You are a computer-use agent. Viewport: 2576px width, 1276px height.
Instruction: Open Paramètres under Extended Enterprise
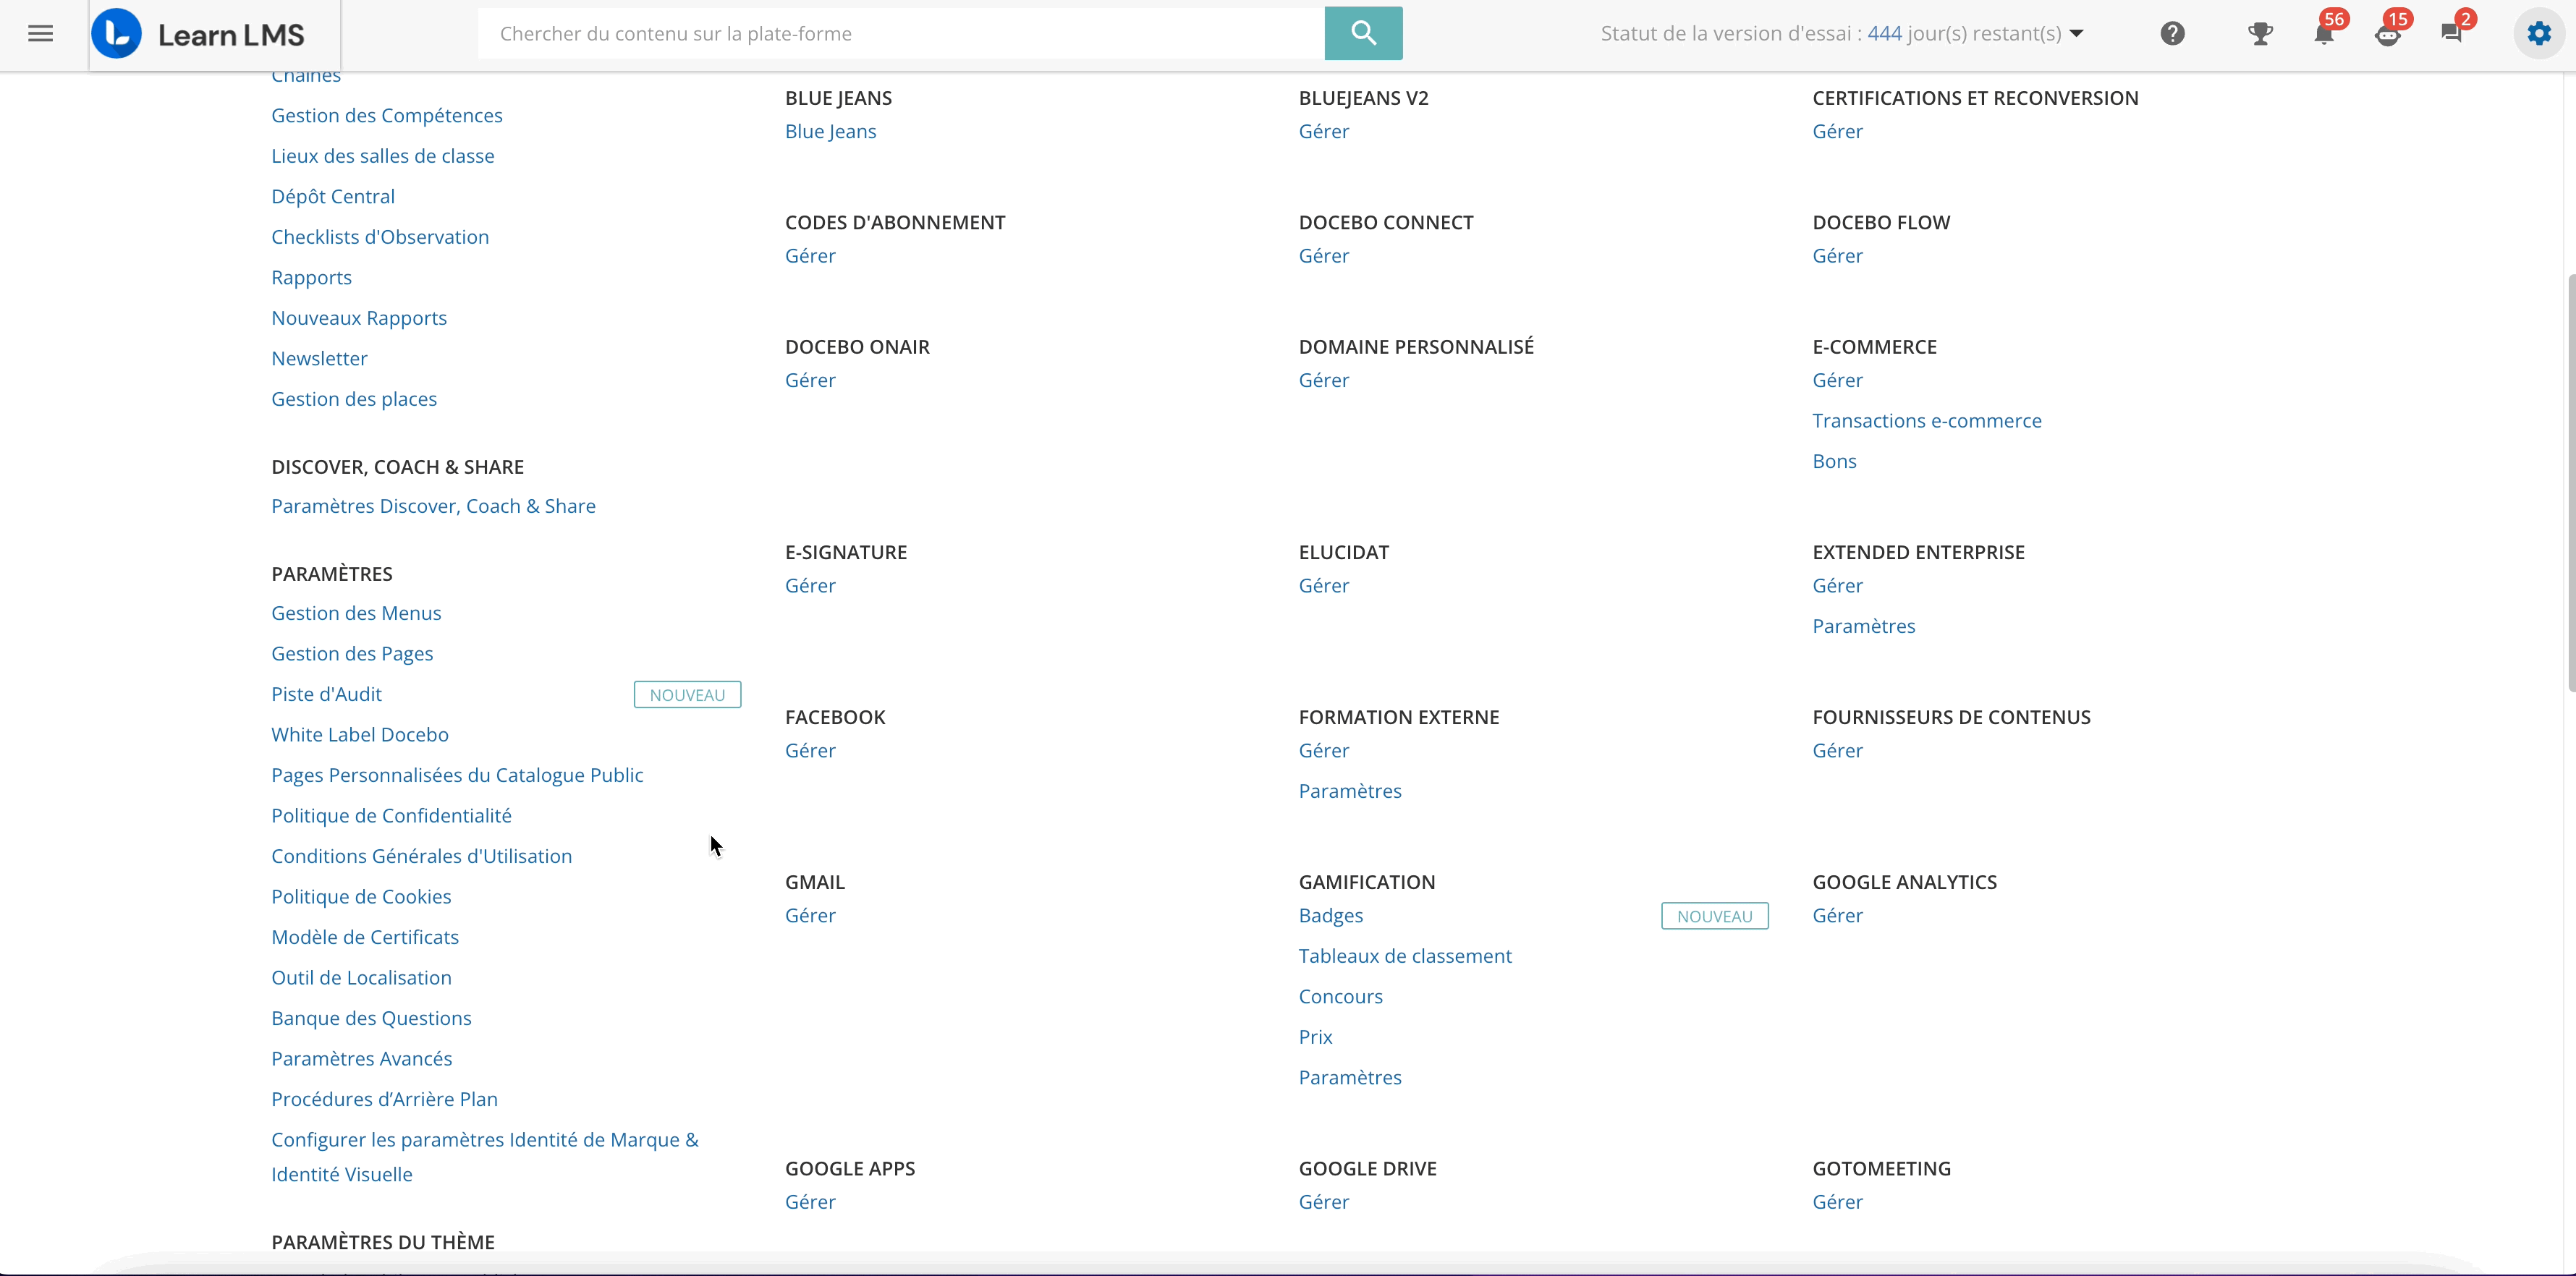pos(1863,626)
